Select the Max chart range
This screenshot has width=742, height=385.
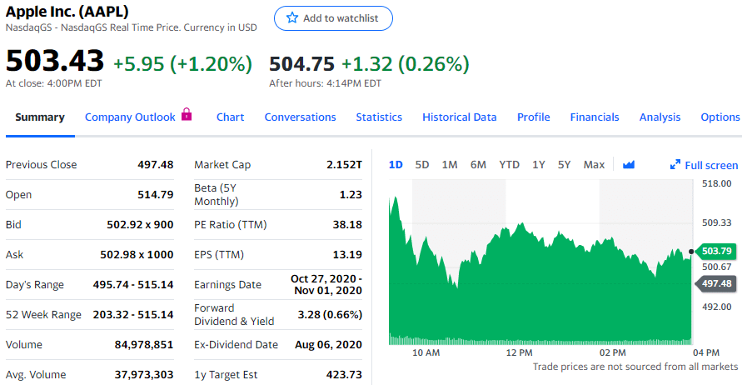pyautogui.click(x=594, y=165)
